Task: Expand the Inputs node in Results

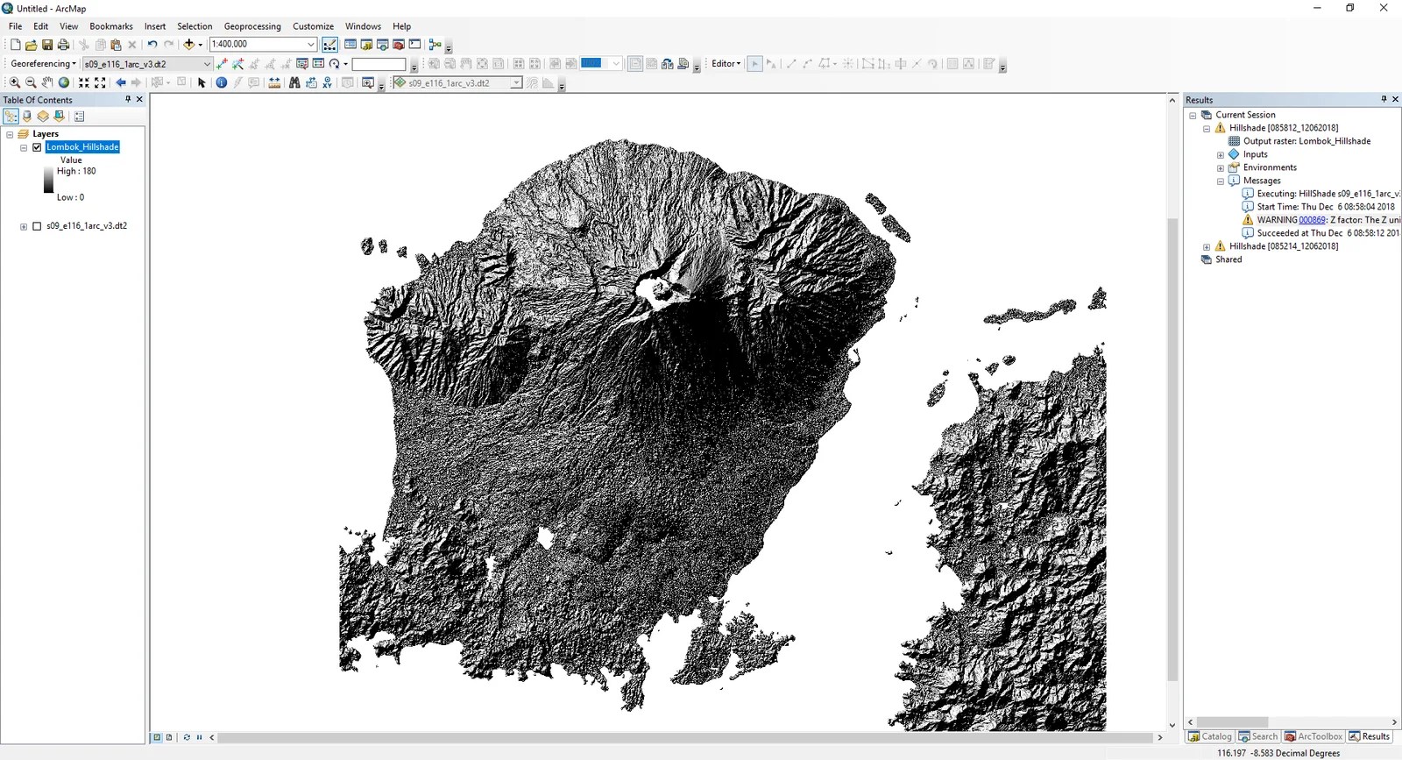Action: pos(1221,154)
